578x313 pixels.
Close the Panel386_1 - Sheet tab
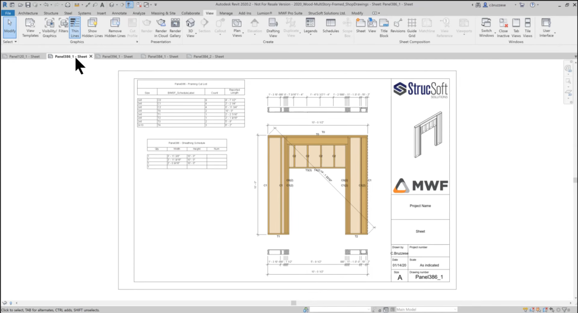(x=91, y=56)
